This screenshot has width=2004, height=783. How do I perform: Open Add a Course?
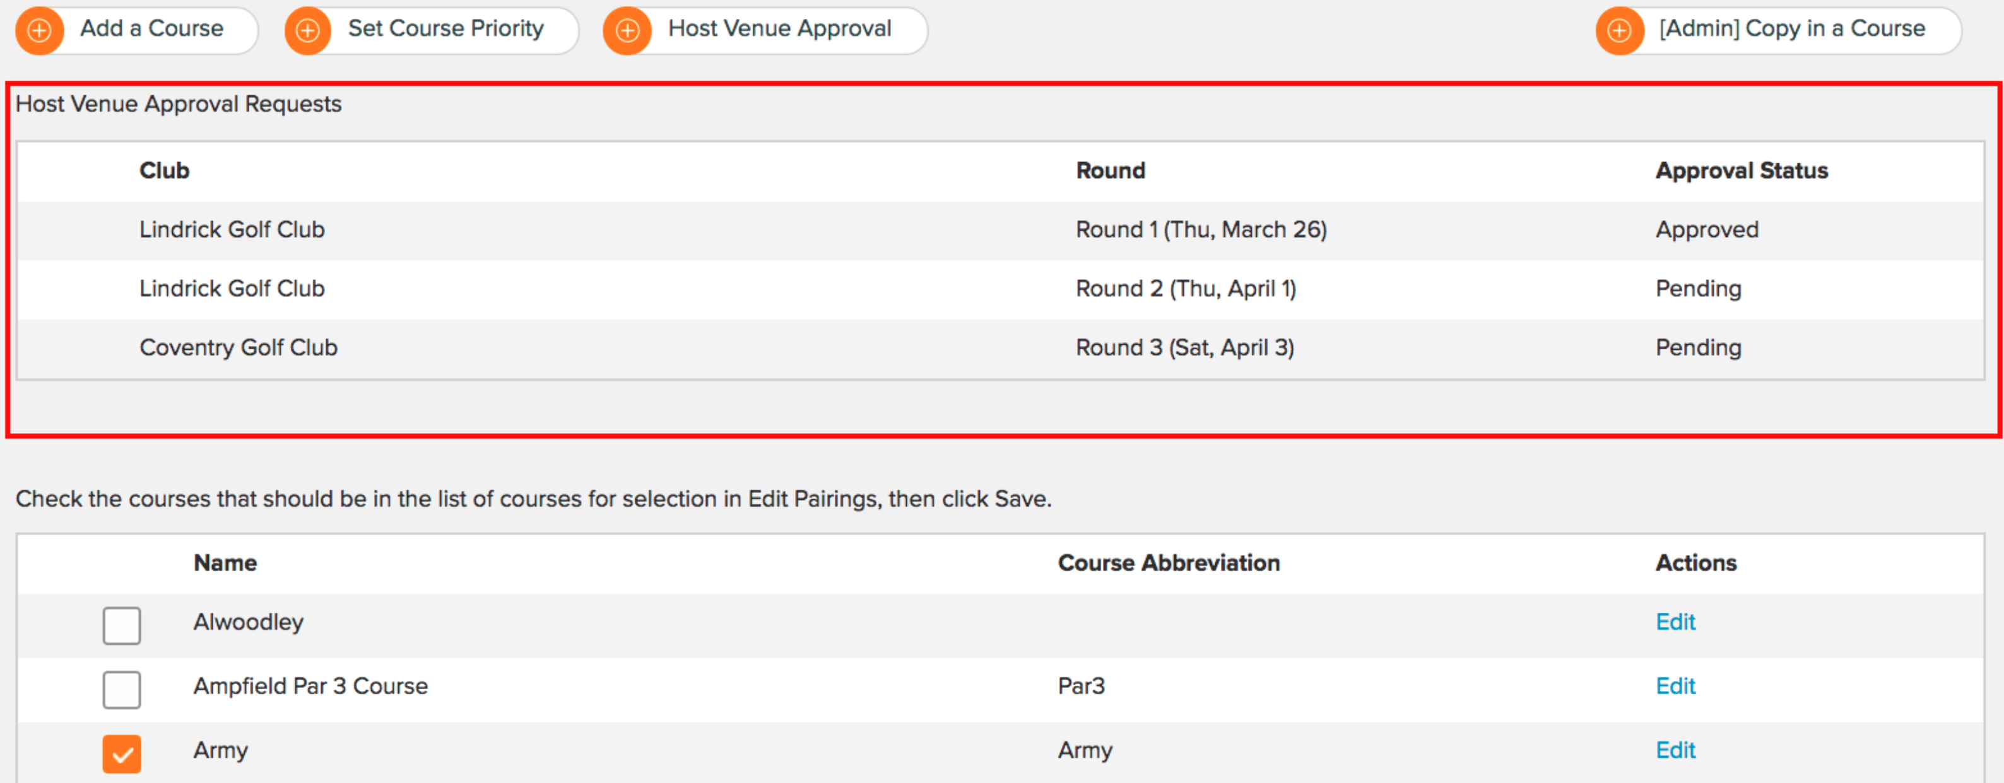(x=137, y=30)
